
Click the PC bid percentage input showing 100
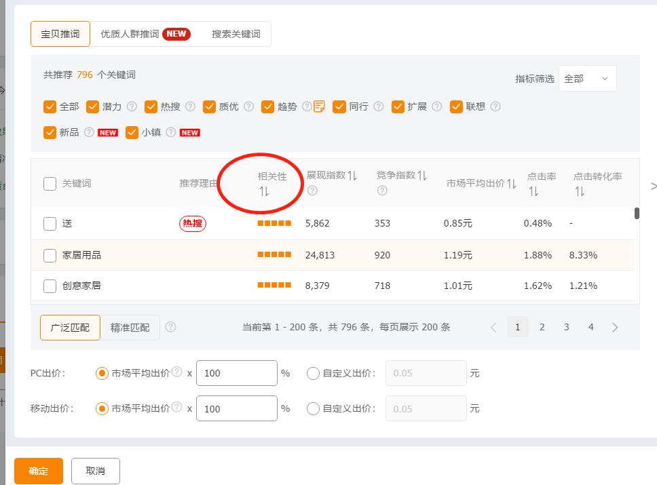click(x=236, y=372)
